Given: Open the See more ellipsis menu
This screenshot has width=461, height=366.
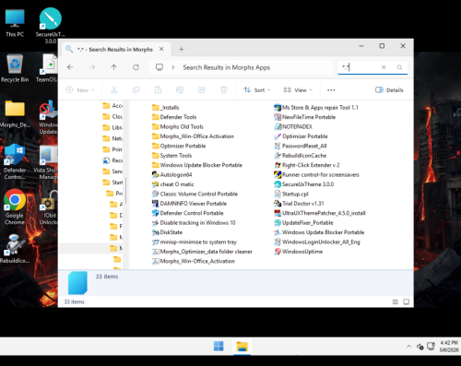Looking at the screenshot, I should pos(331,89).
